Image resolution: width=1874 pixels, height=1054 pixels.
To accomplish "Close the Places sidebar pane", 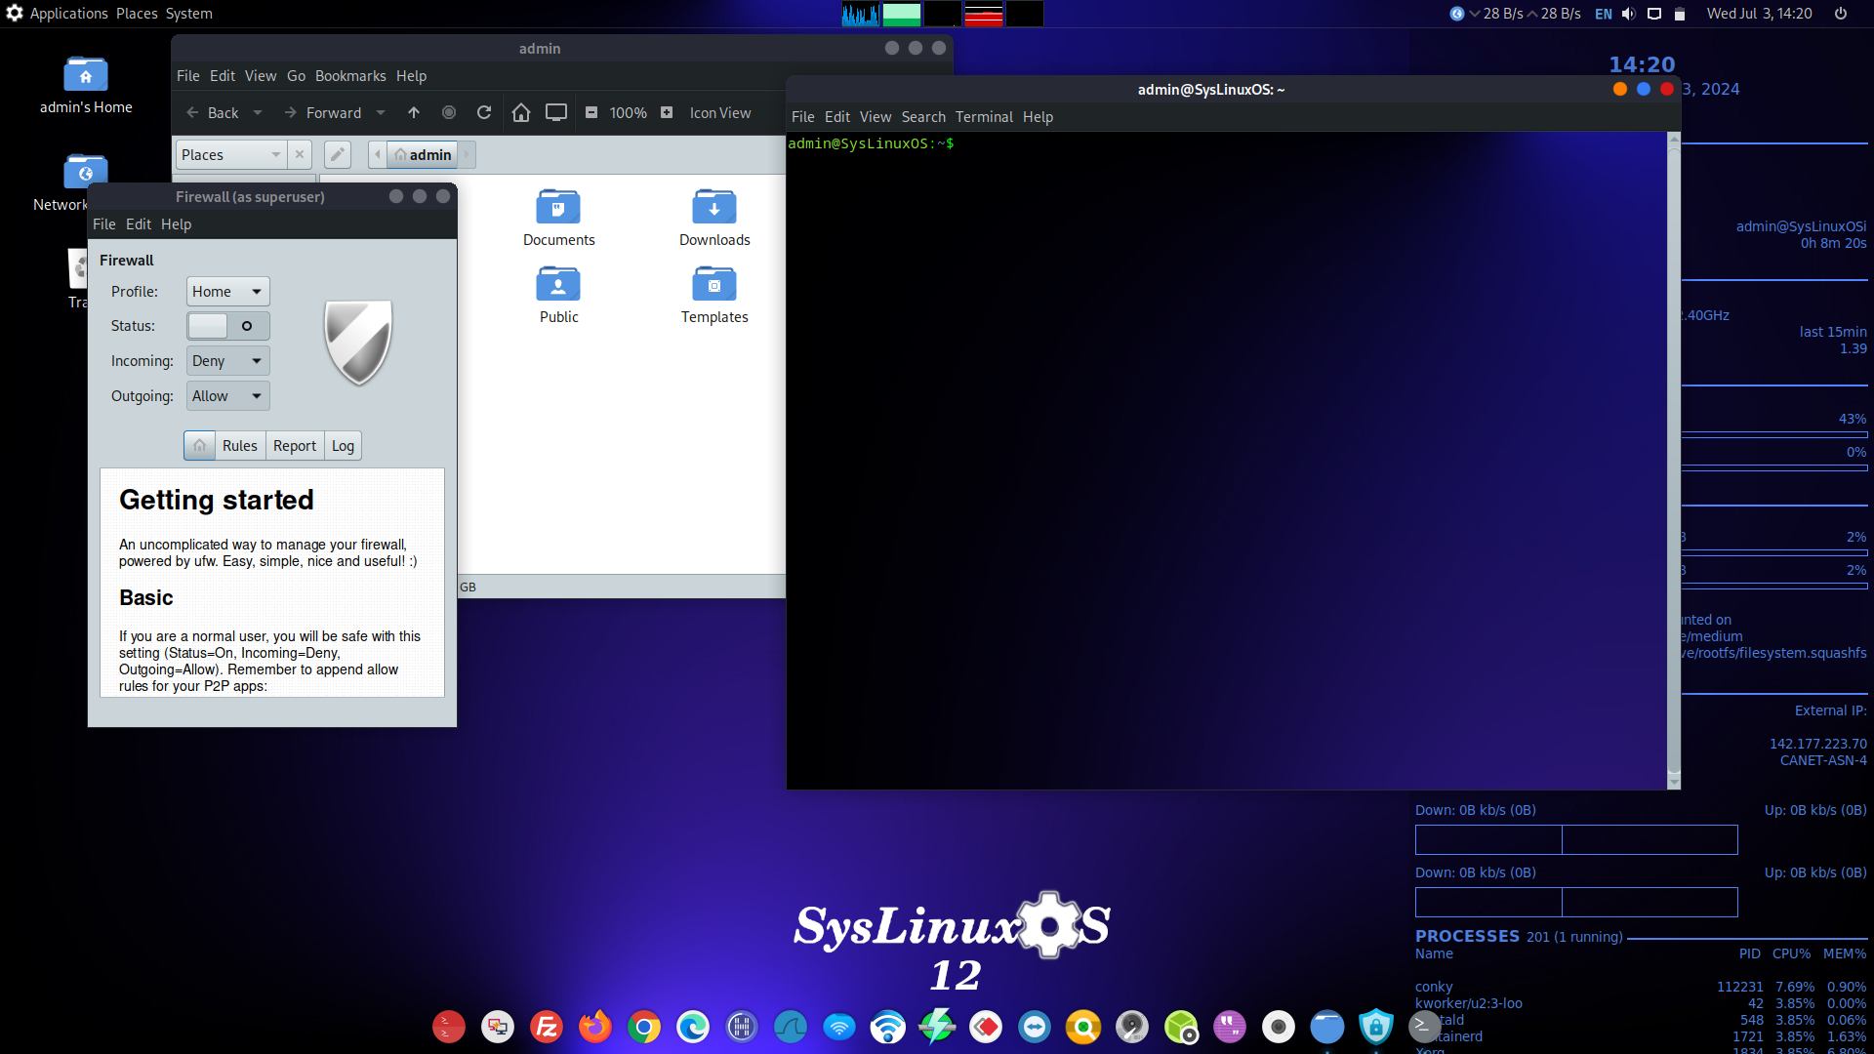I will [x=300, y=155].
